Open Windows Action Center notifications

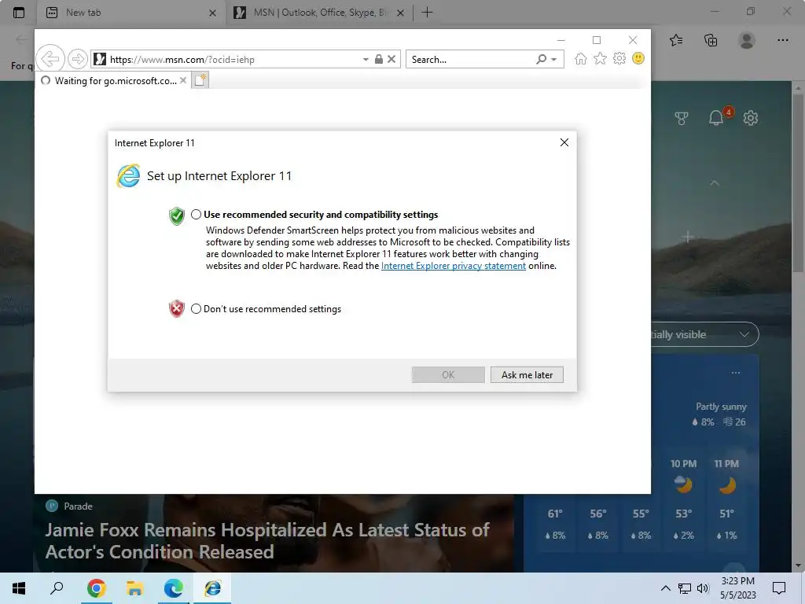pyautogui.click(x=779, y=588)
